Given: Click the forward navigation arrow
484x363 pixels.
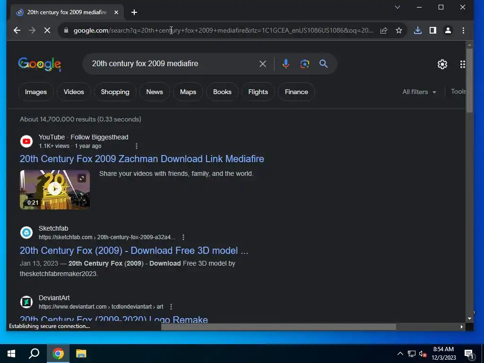Looking at the screenshot, I should (32, 30).
